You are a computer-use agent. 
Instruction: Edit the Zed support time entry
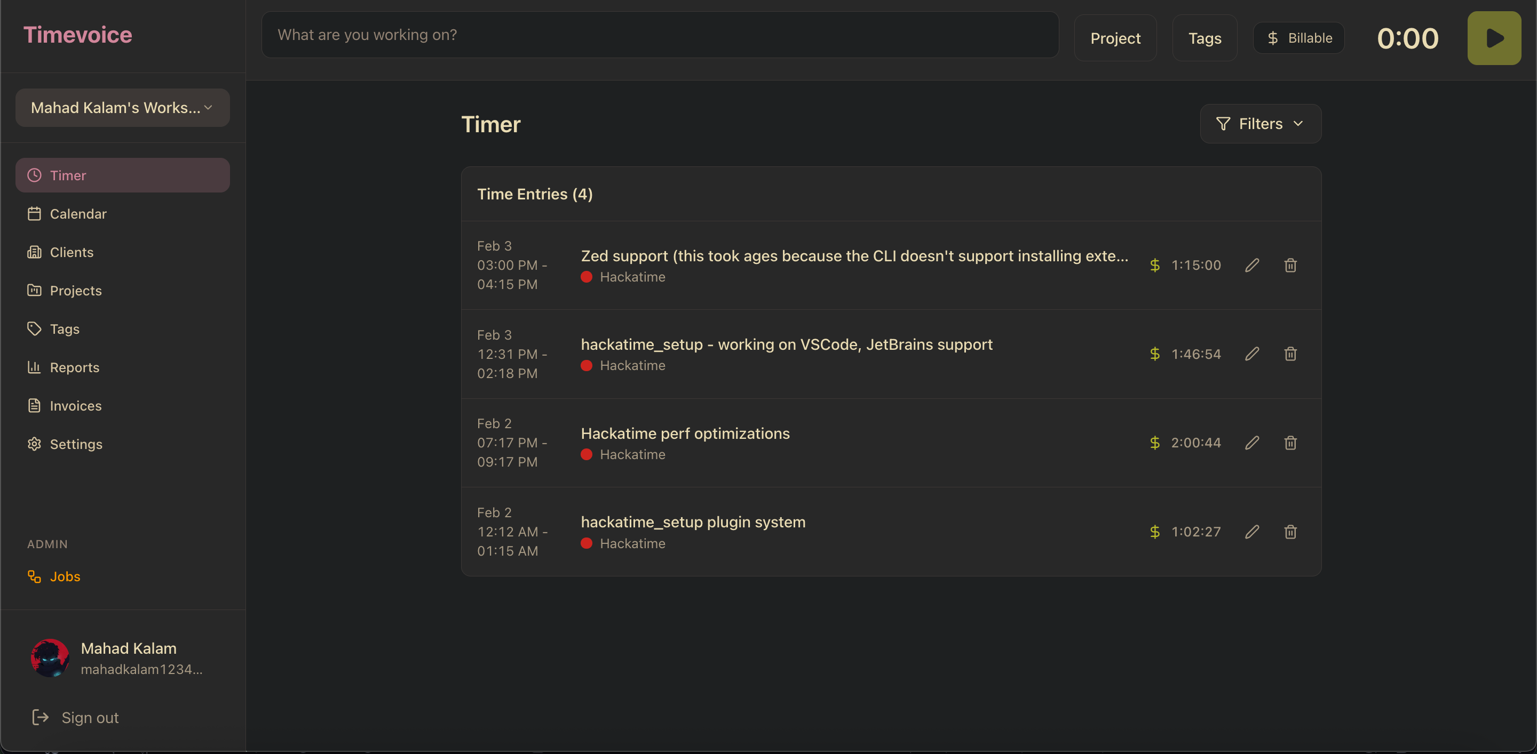(1252, 265)
